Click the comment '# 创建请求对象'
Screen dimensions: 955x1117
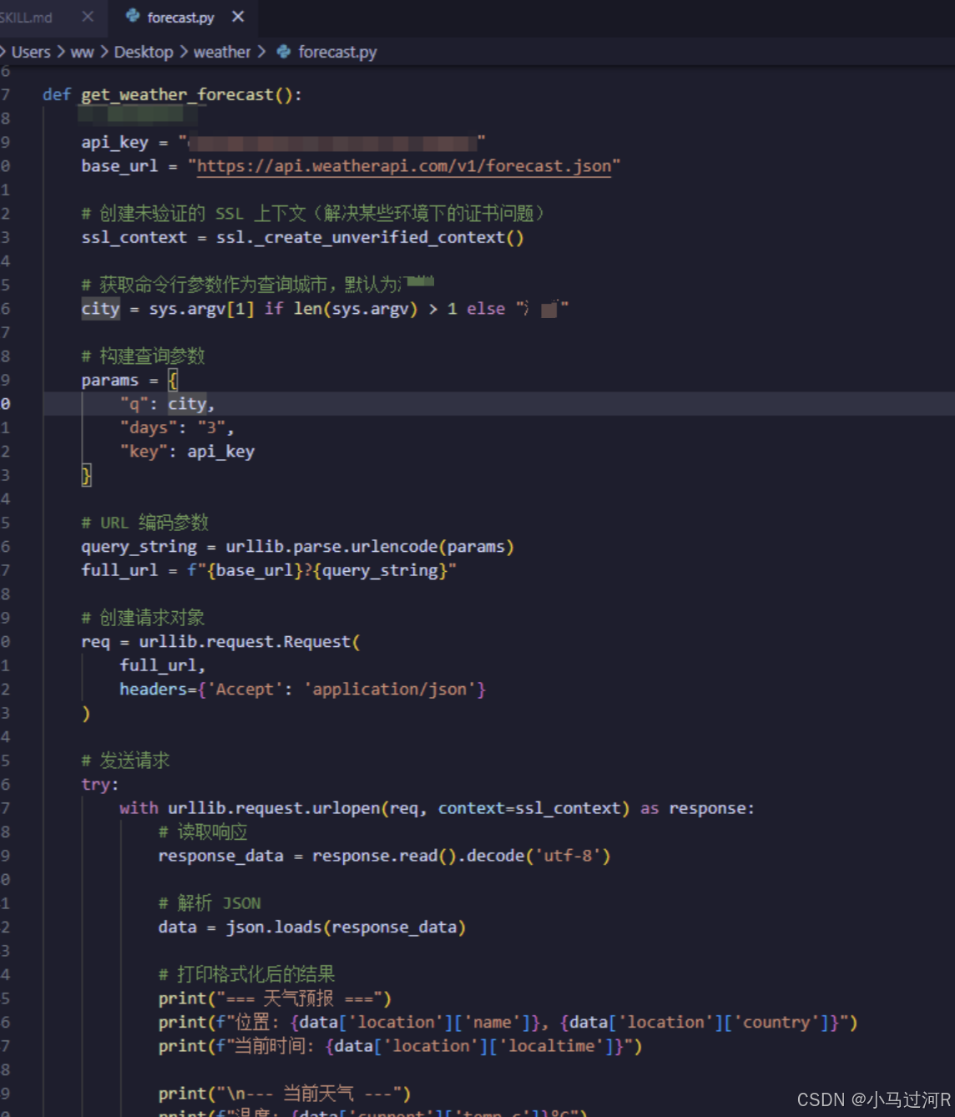point(143,618)
